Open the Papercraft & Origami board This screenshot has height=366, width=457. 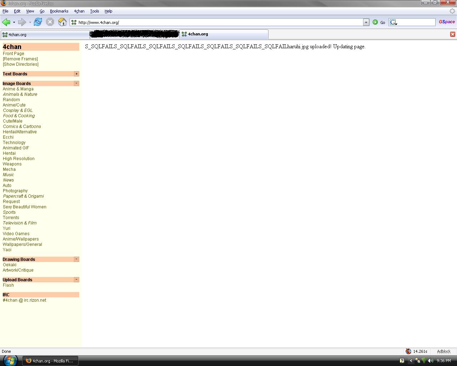(24, 196)
